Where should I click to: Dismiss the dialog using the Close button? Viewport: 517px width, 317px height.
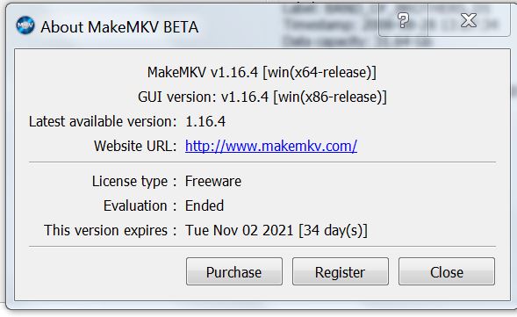pos(447,271)
